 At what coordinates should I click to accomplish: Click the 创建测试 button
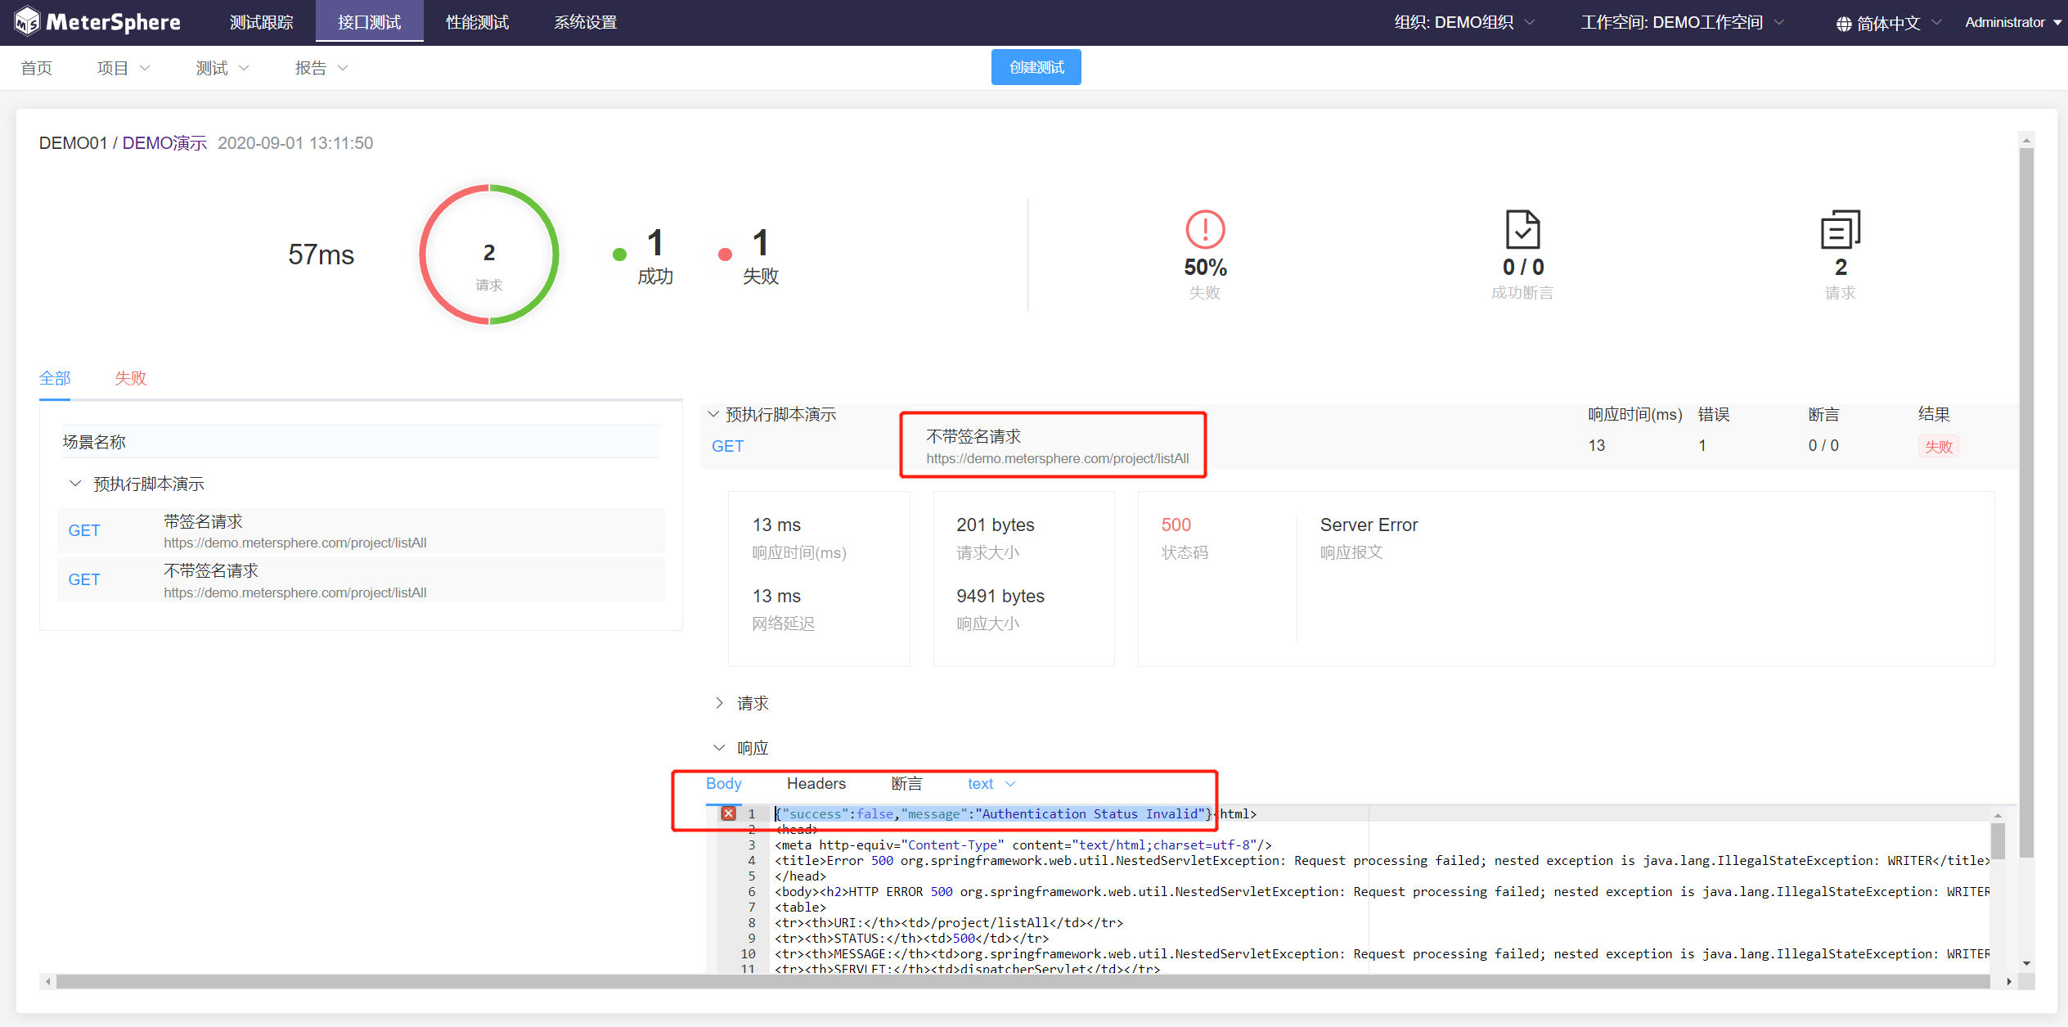(1036, 67)
